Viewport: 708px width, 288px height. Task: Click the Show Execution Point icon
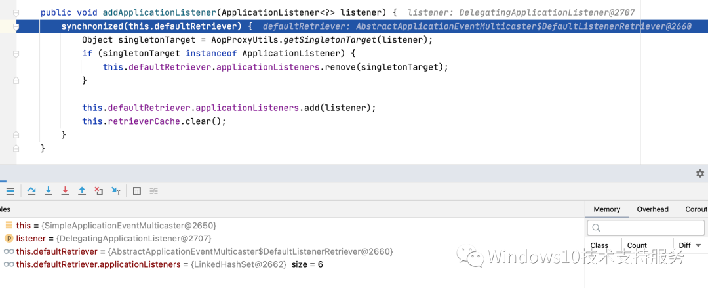point(10,192)
